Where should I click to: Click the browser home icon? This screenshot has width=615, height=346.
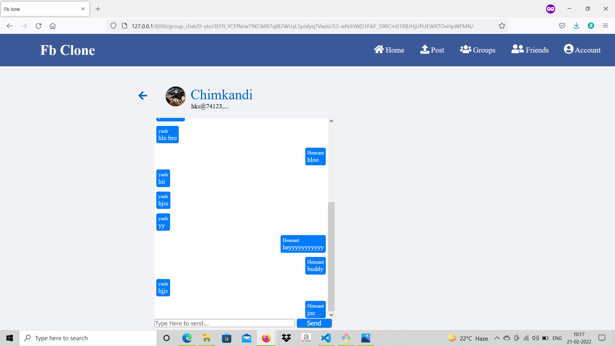click(x=53, y=26)
